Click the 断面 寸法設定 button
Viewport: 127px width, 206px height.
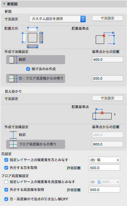tap(108, 18)
